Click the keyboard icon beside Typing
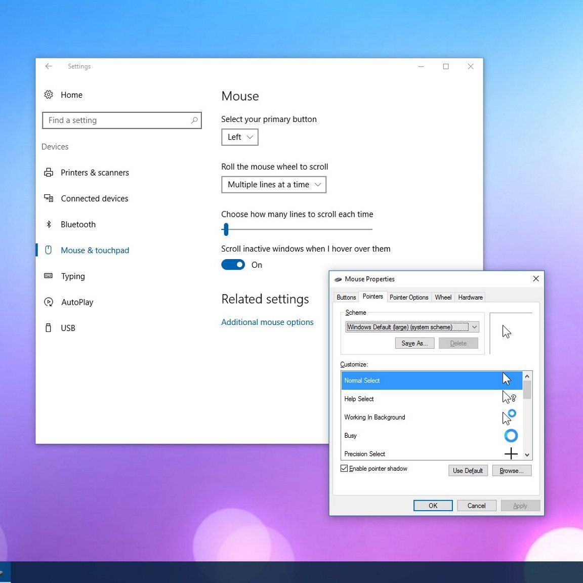This screenshot has height=583, width=583. tap(49, 276)
